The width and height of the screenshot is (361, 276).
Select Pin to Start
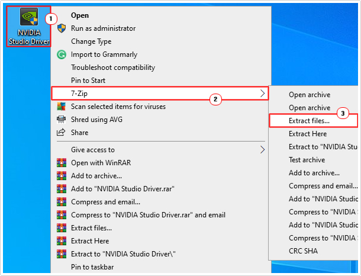pyautogui.click(x=88, y=81)
